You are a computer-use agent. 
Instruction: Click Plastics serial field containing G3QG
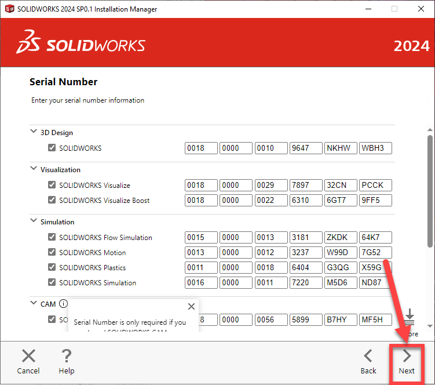pyautogui.click(x=341, y=267)
